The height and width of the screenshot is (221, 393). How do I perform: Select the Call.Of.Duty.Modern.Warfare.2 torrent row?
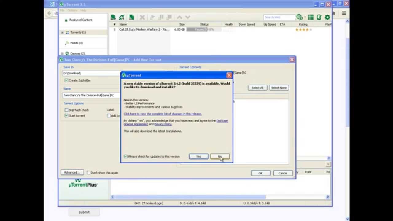click(x=220, y=30)
